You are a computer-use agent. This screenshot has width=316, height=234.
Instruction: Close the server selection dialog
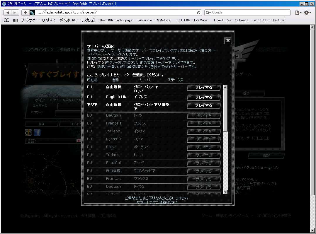[228, 40]
